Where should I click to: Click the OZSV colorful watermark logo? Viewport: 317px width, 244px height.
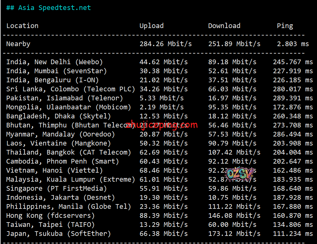tap(240, 174)
